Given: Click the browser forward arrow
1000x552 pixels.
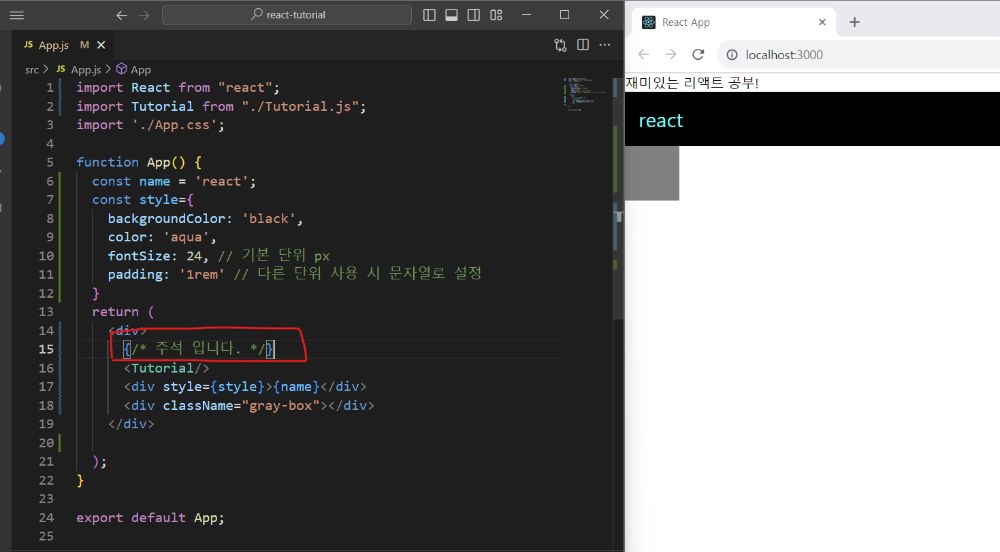Looking at the screenshot, I should click(x=671, y=54).
